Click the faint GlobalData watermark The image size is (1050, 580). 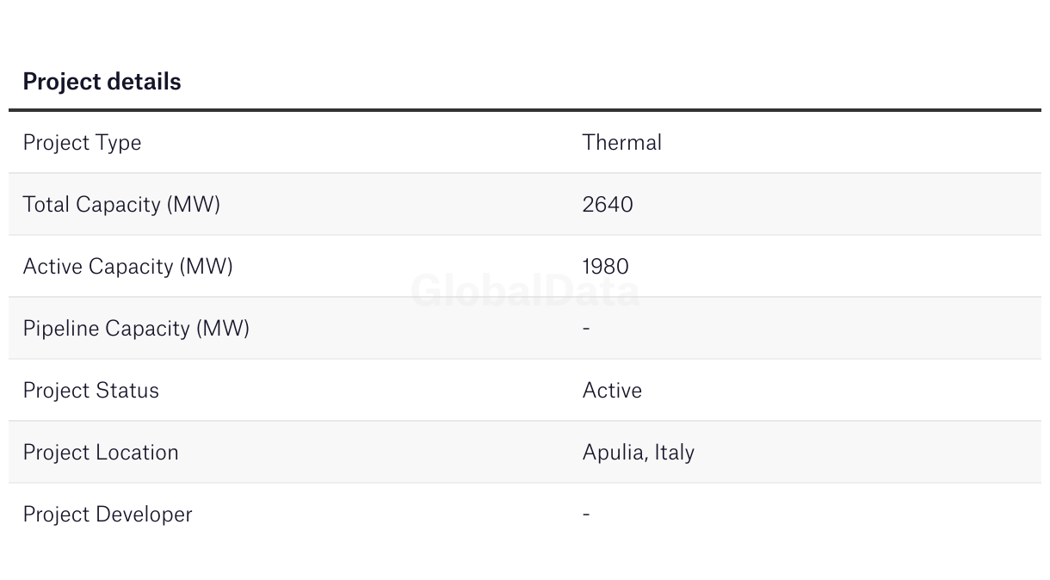(x=525, y=291)
